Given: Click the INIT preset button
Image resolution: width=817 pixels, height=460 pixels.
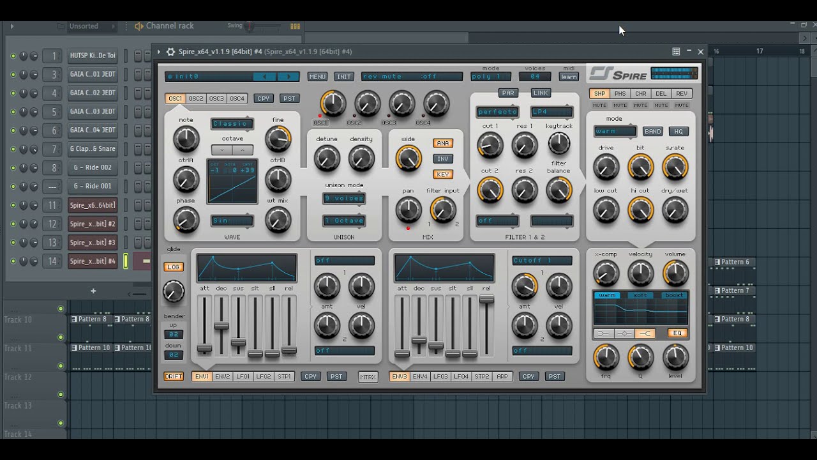Looking at the screenshot, I should pyautogui.click(x=344, y=77).
